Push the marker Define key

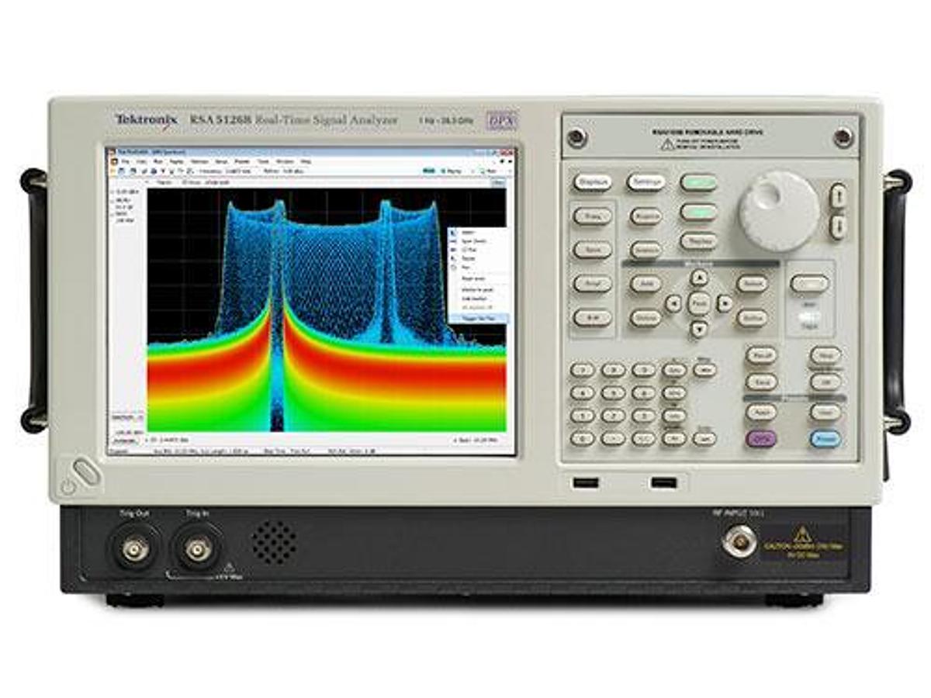752,318
